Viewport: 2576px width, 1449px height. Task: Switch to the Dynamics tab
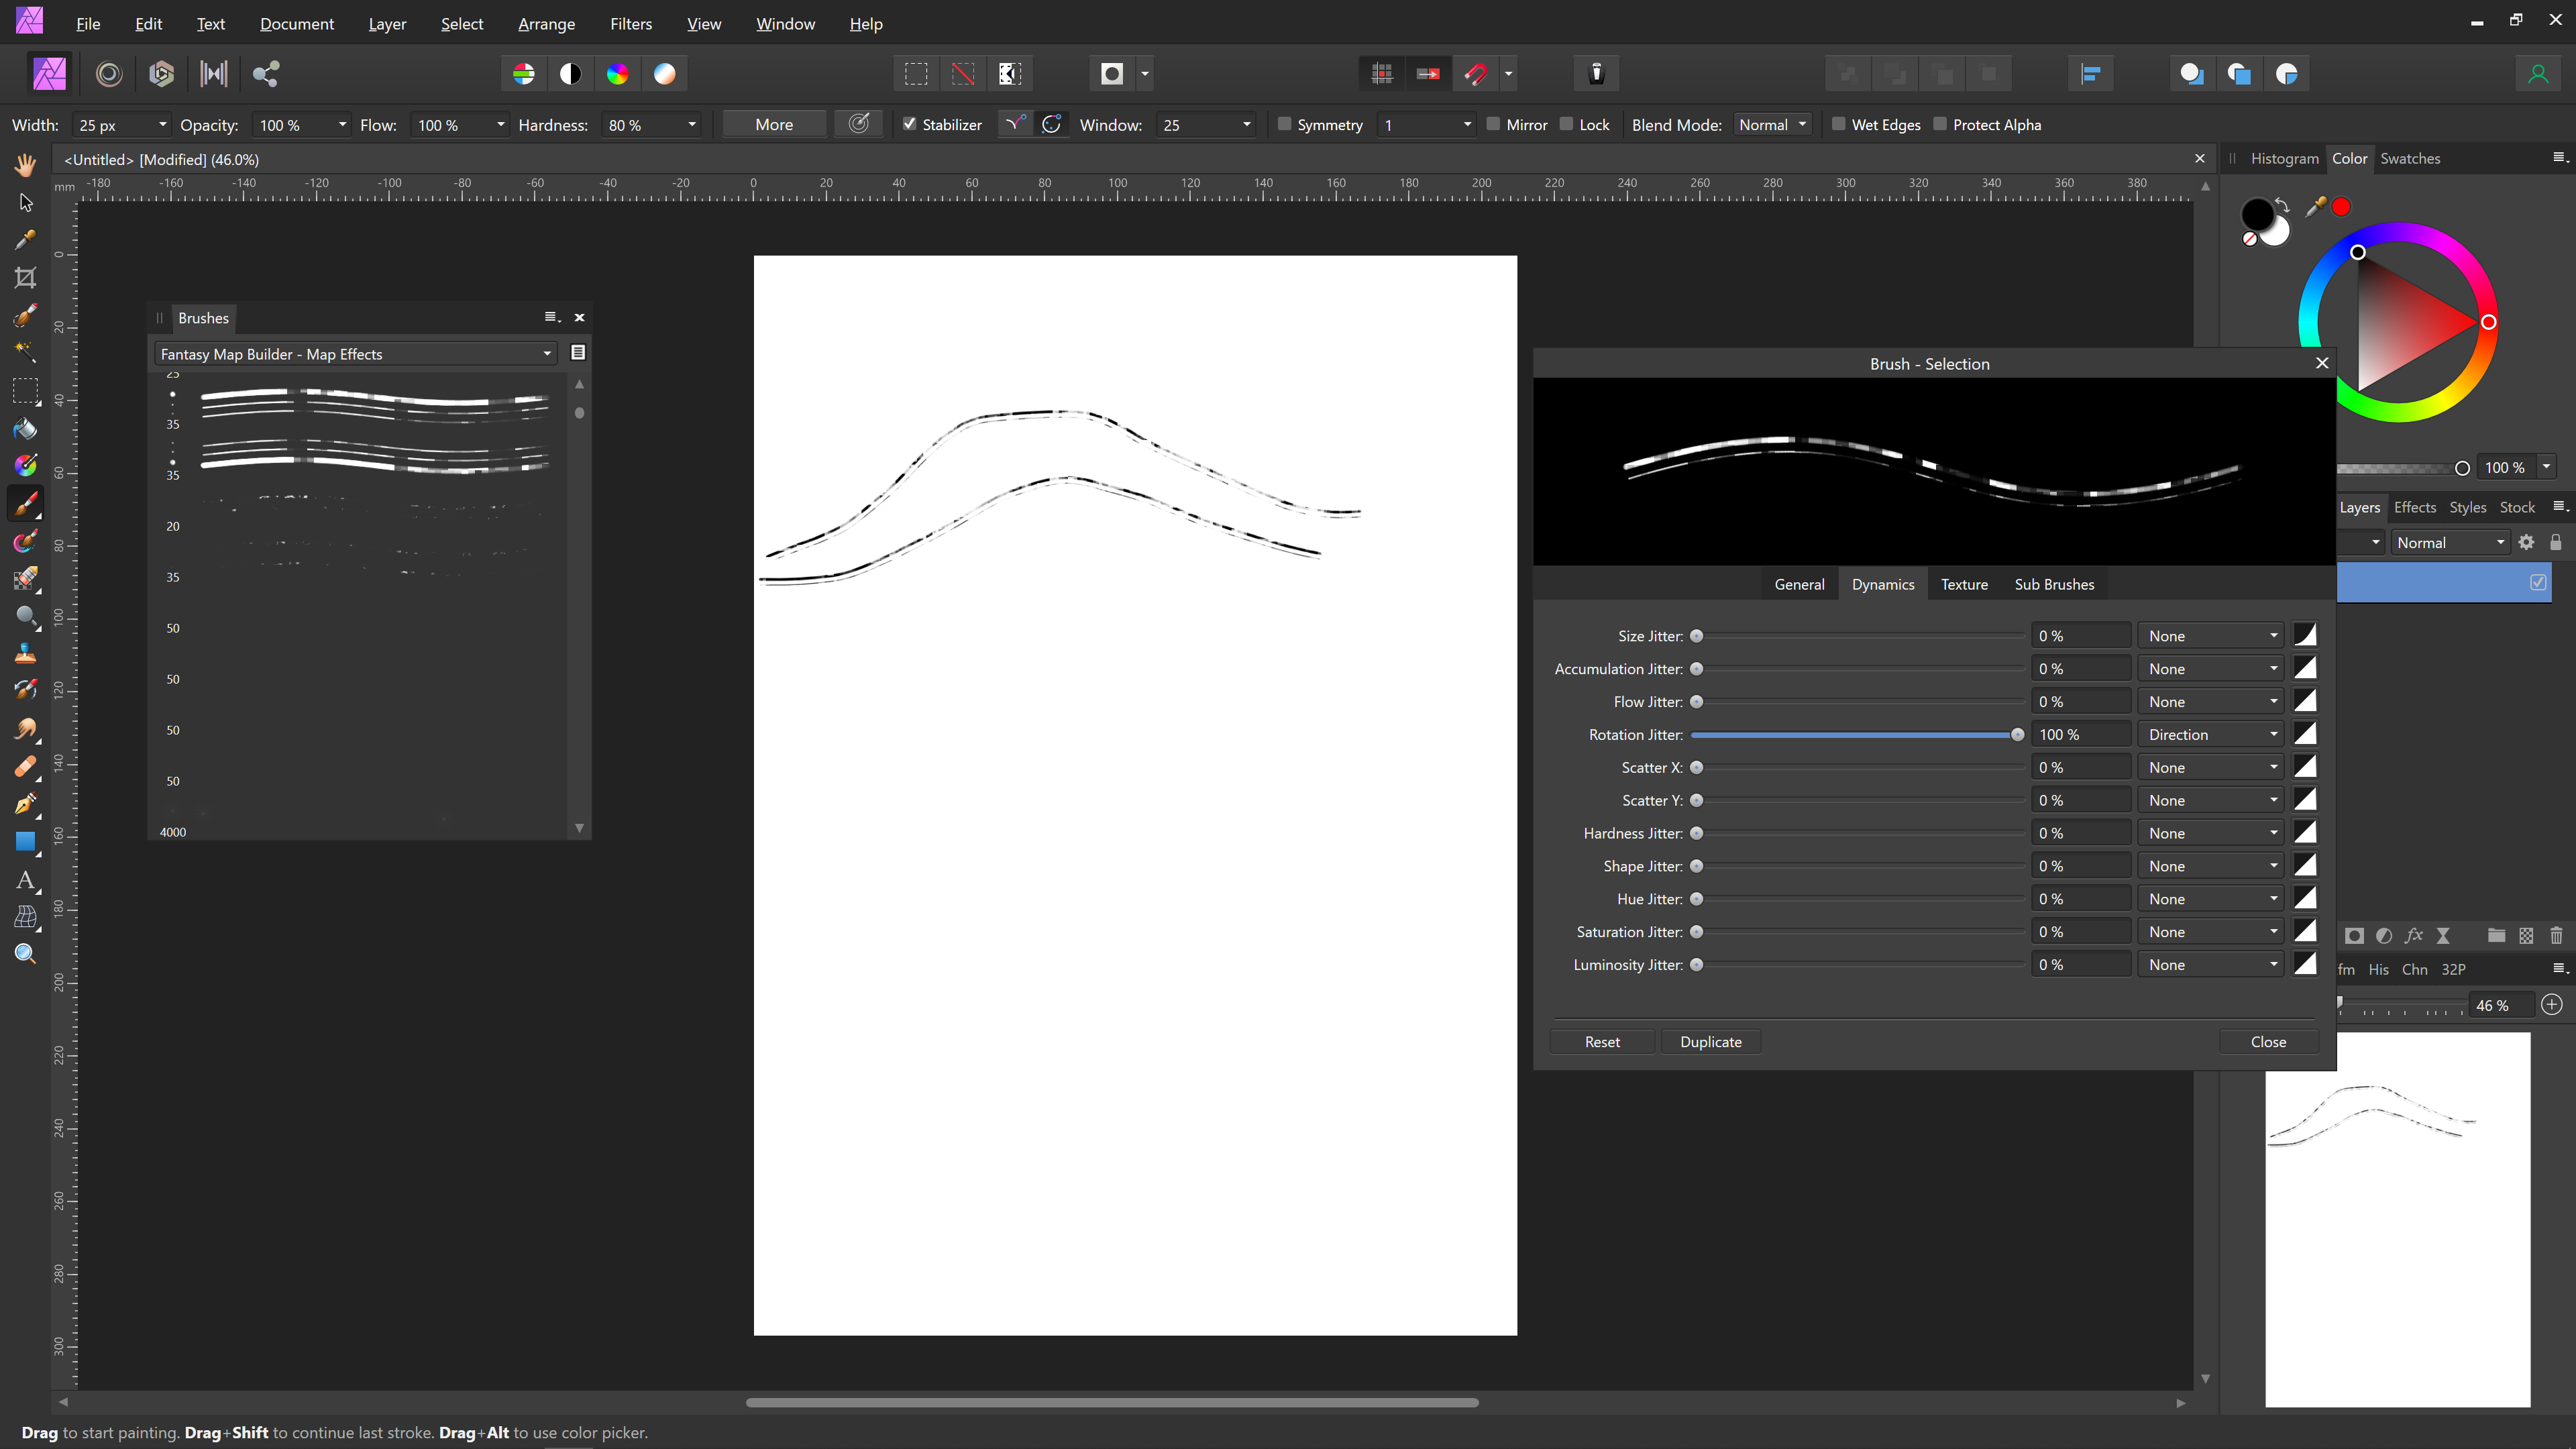pyautogui.click(x=1882, y=584)
